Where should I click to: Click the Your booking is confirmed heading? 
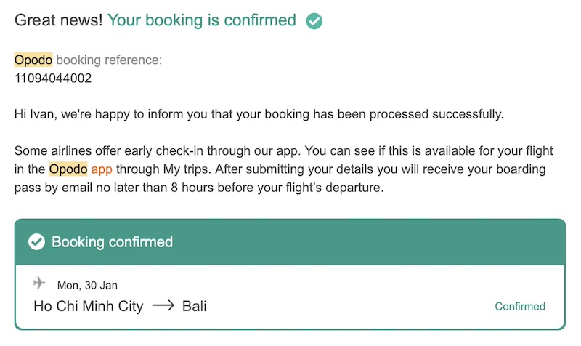[x=202, y=20]
